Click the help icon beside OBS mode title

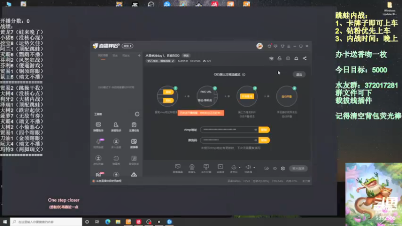point(244,74)
